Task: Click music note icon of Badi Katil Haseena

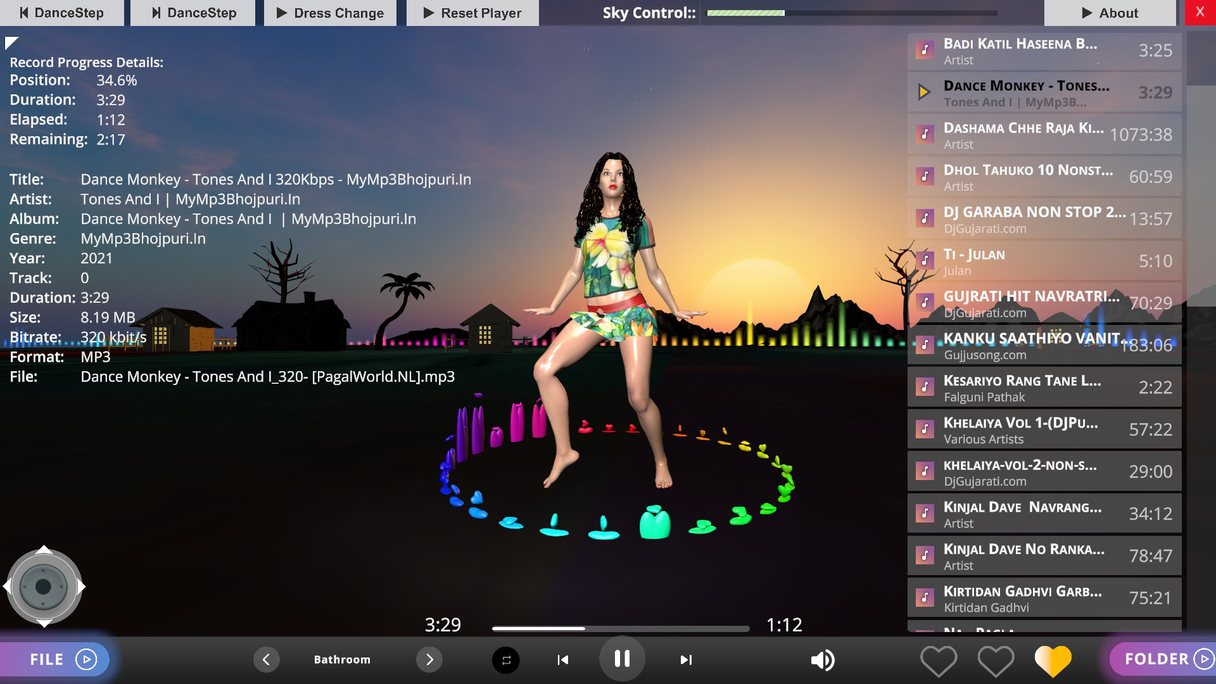Action: [925, 50]
